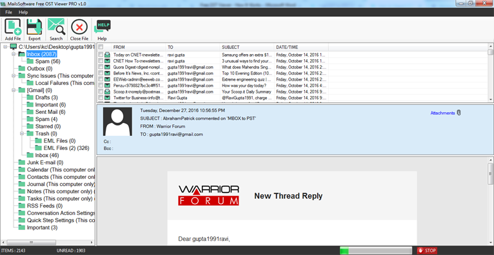Image resolution: width=494 pixels, height=255 pixels.
Task: Check the Before It's News email checkbox
Action: pos(101,73)
